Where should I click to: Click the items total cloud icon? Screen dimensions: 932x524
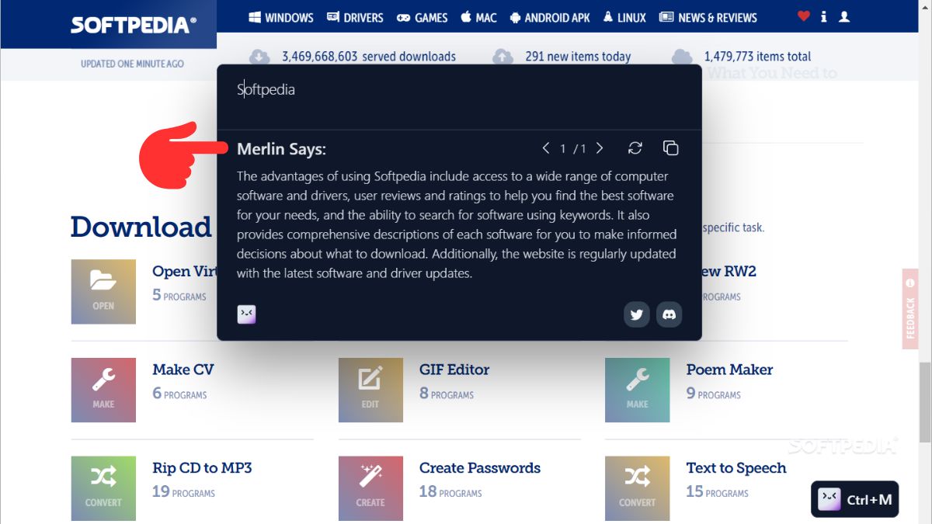[x=682, y=57]
